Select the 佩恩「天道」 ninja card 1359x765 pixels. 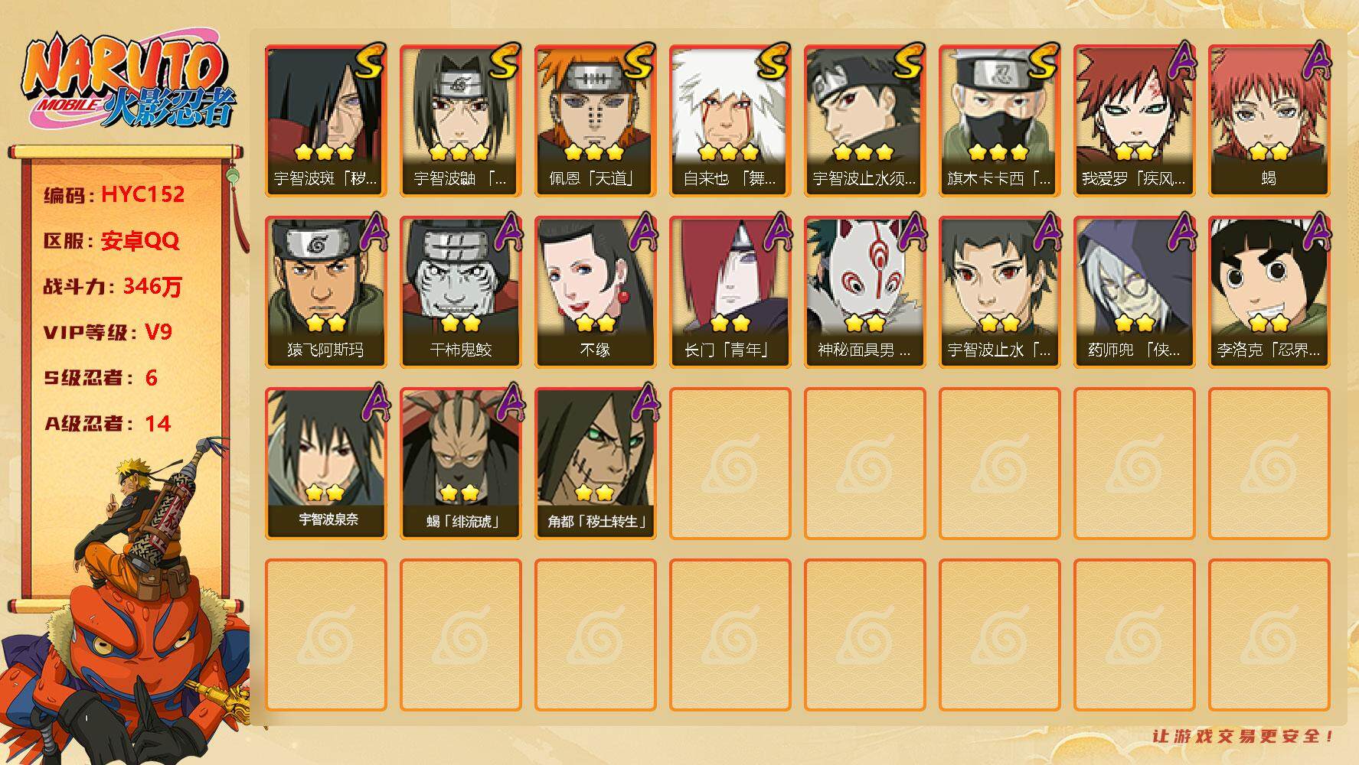coord(595,121)
